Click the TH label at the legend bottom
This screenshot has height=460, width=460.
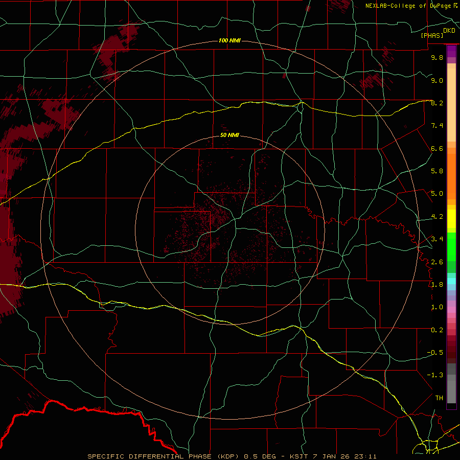tap(439, 398)
